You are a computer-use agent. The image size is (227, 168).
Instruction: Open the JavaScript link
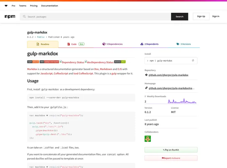[x=47, y=73]
